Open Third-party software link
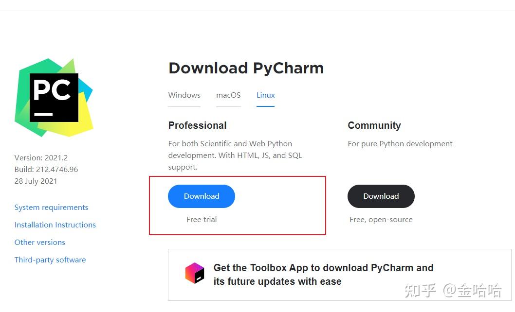 50,260
